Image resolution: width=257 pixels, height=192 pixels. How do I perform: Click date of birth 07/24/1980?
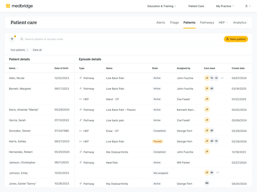(62, 131)
